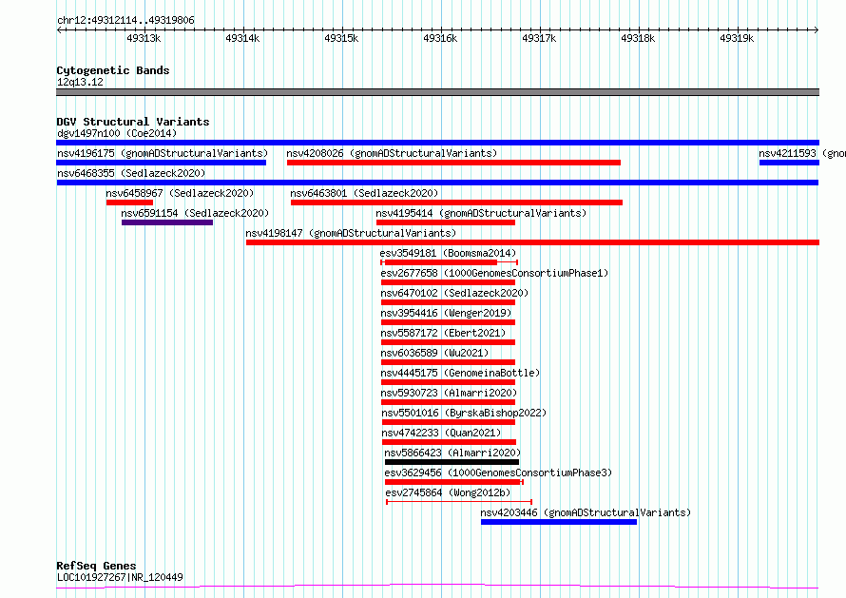Open nsv5501016 (ByrskaBishop2022) label

coord(464,413)
